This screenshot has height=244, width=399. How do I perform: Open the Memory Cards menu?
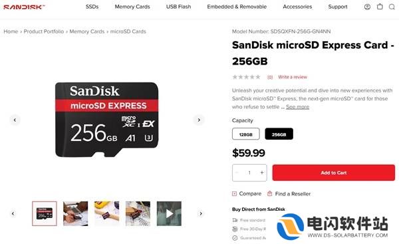point(132,7)
